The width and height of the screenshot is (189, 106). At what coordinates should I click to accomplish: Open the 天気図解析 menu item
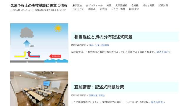pyautogui.click(x=121, y=5)
